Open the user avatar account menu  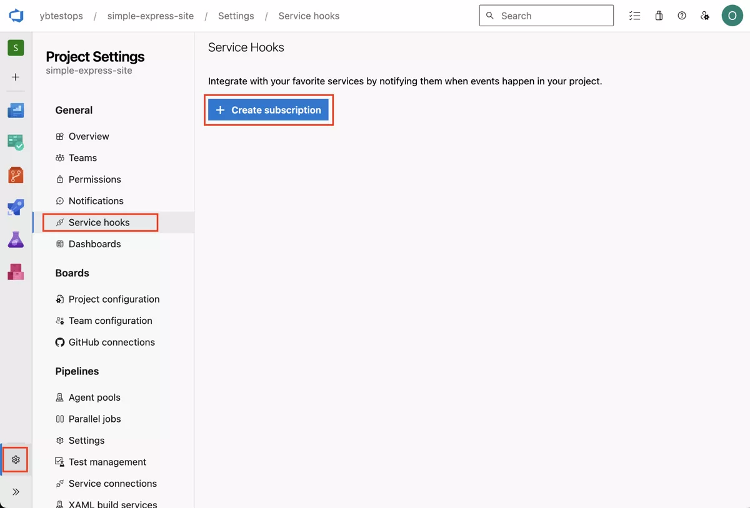[x=732, y=16]
